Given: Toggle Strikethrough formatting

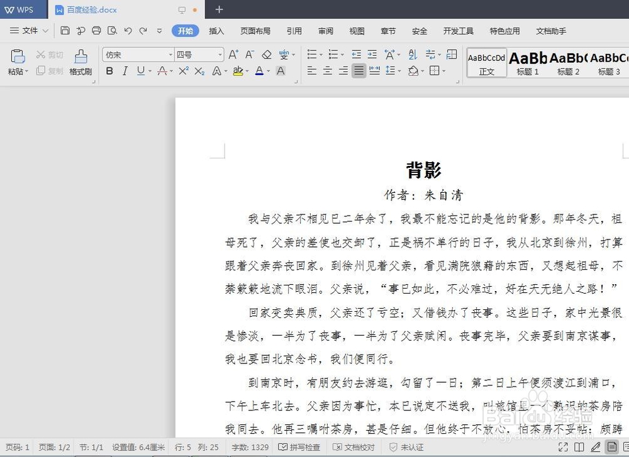Looking at the screenshot, I should click(162, 72).
